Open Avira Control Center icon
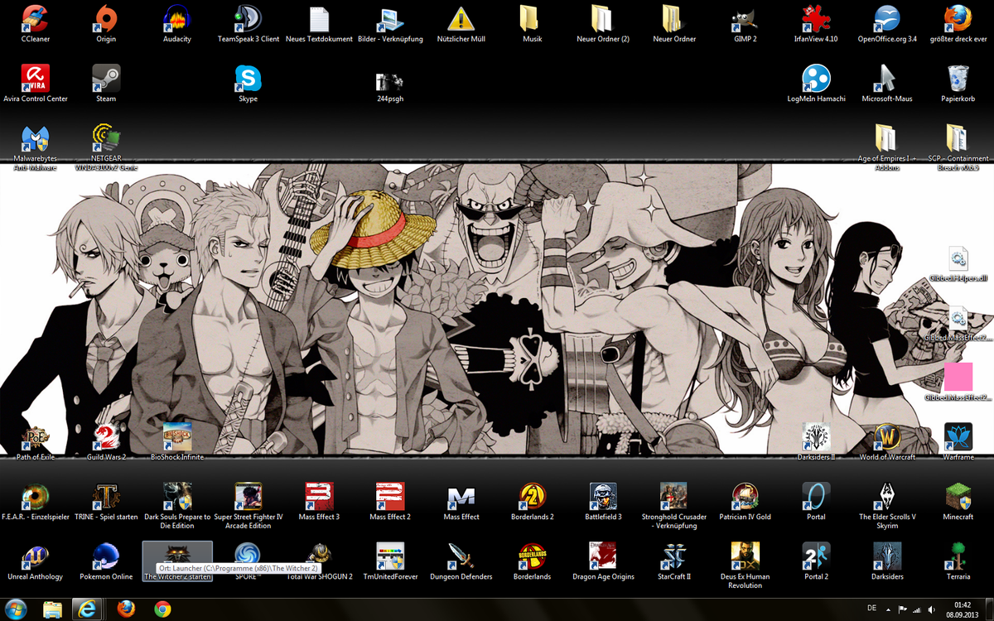This screenshot has width=994, height=621. 35,78
